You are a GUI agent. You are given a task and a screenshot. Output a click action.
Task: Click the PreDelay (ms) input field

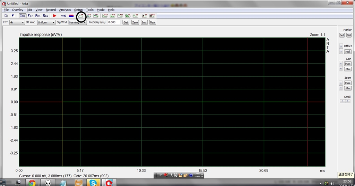coord(114,22)
